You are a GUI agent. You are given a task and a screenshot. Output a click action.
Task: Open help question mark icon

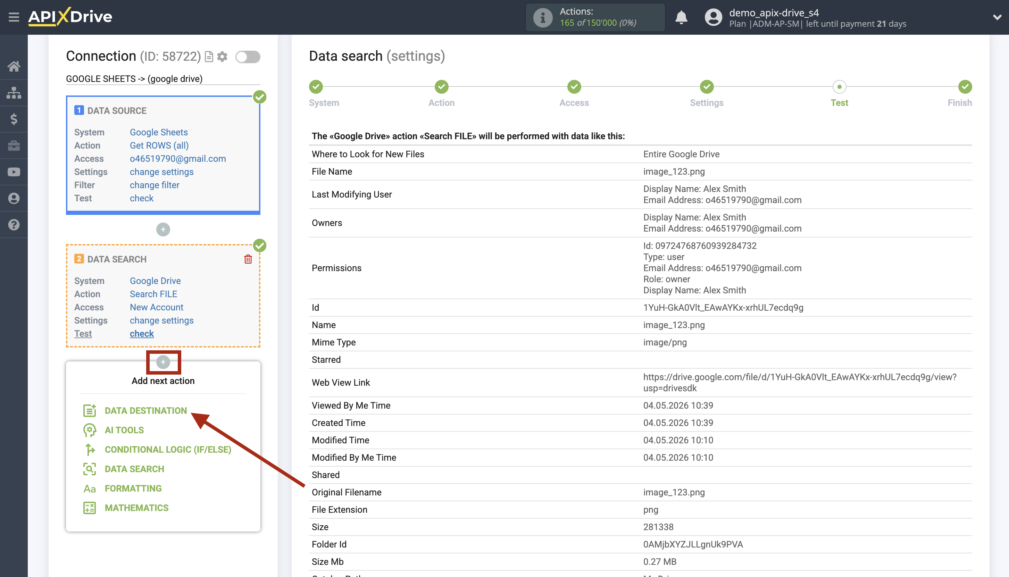pos(14,225)
